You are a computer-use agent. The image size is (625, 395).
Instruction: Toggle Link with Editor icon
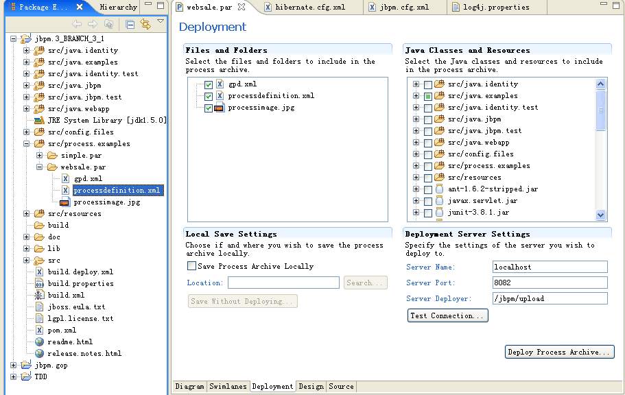[145, 24]
